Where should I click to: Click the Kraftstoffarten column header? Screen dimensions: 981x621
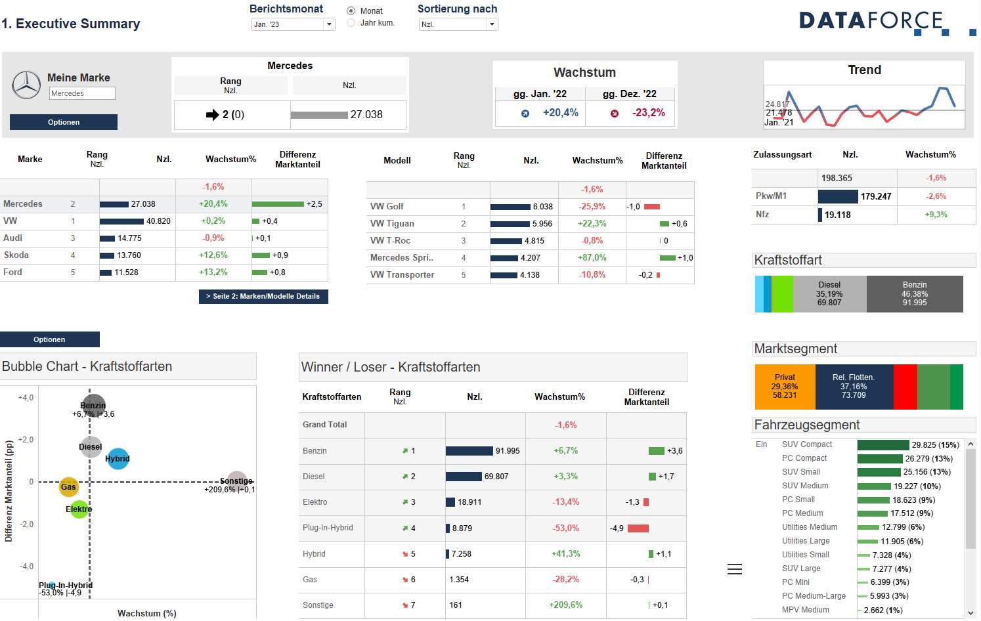(332, 397)
